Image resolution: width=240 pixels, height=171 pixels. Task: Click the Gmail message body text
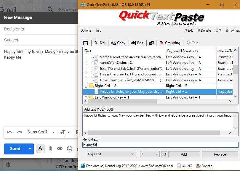(41, 54)
